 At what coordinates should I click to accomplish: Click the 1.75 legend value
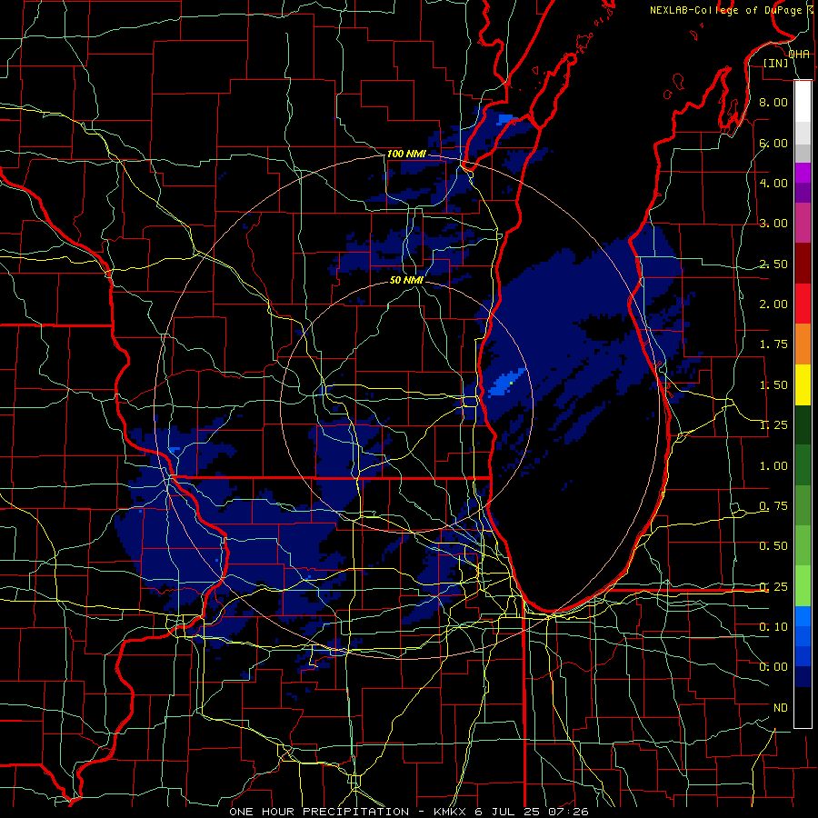tap(773, 344)
